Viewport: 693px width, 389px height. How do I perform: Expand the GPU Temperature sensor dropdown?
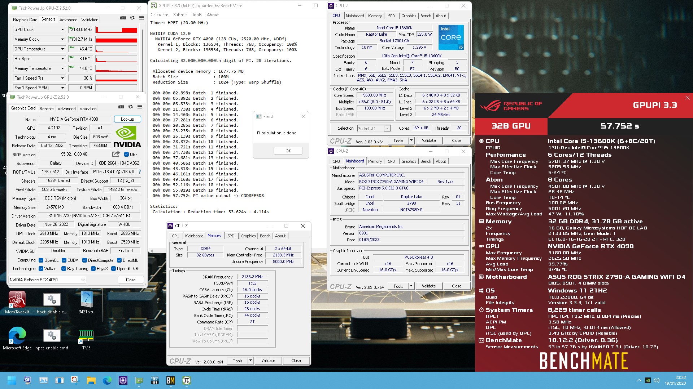(x=62, y=49)
